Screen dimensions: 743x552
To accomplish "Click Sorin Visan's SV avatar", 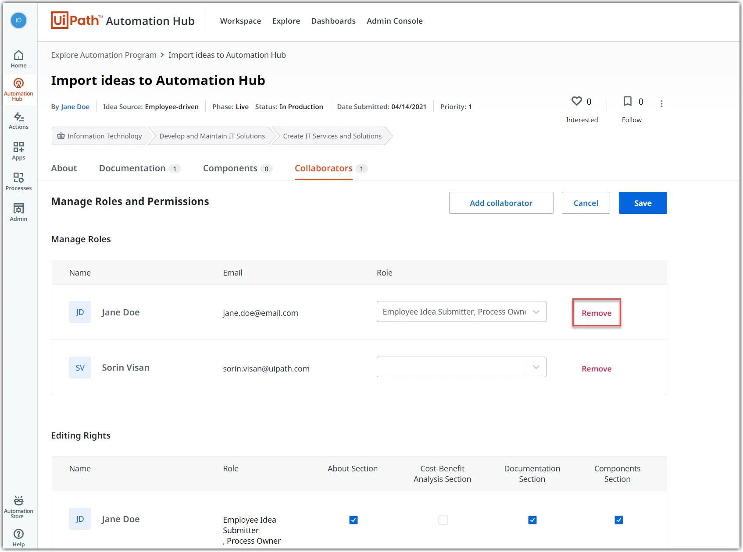I will [80, 368].
